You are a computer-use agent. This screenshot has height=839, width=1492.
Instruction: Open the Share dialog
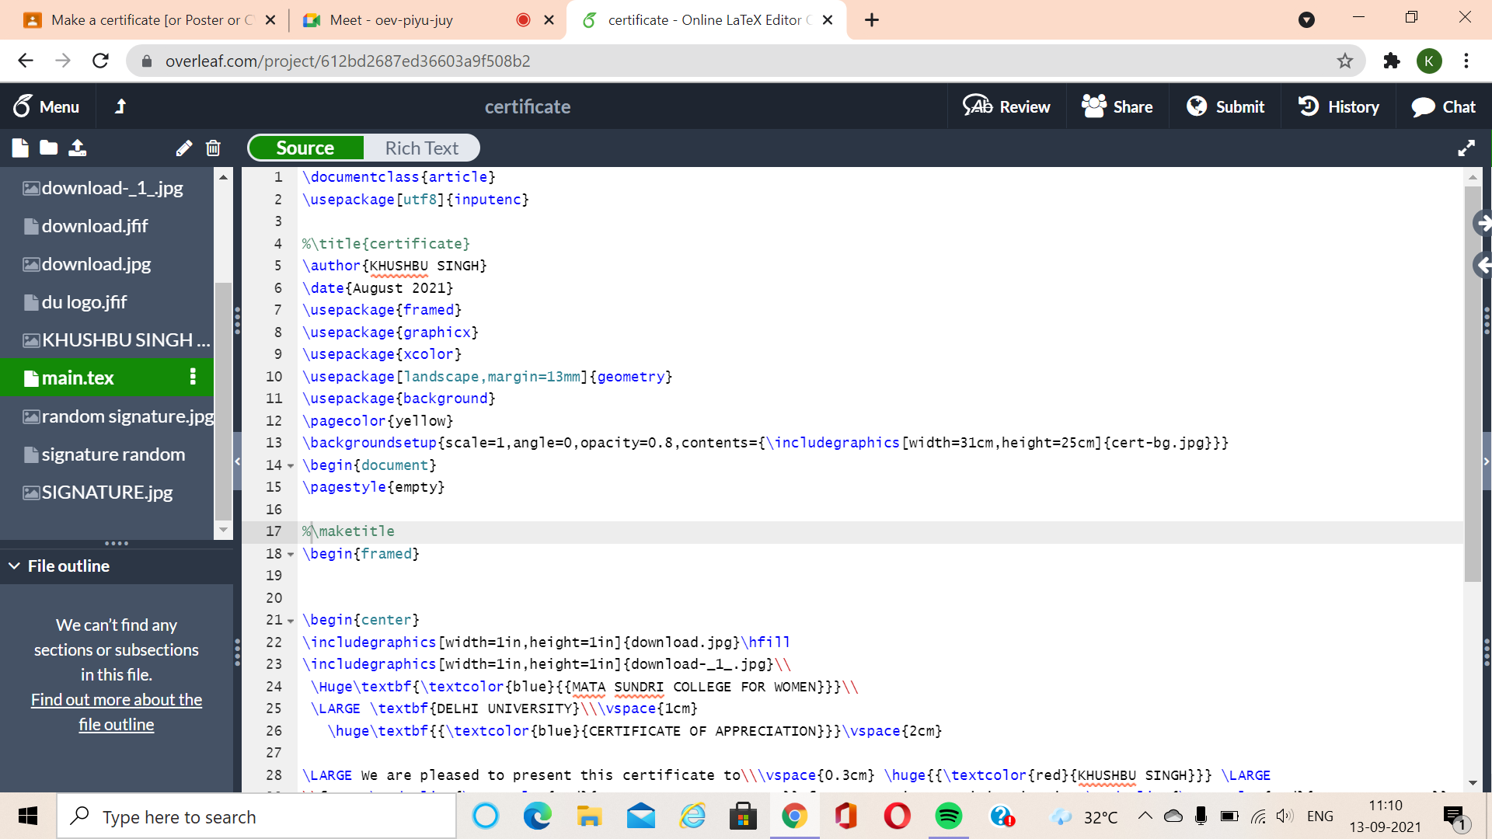[x=1117, y=106]
